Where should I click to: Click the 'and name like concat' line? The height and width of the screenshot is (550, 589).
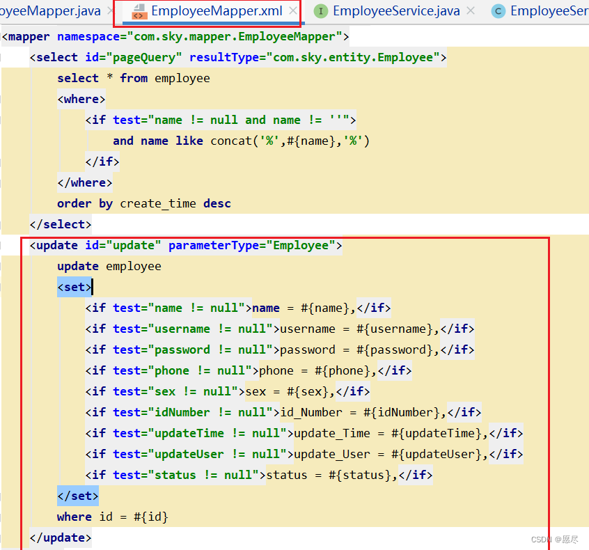[241, 141]
